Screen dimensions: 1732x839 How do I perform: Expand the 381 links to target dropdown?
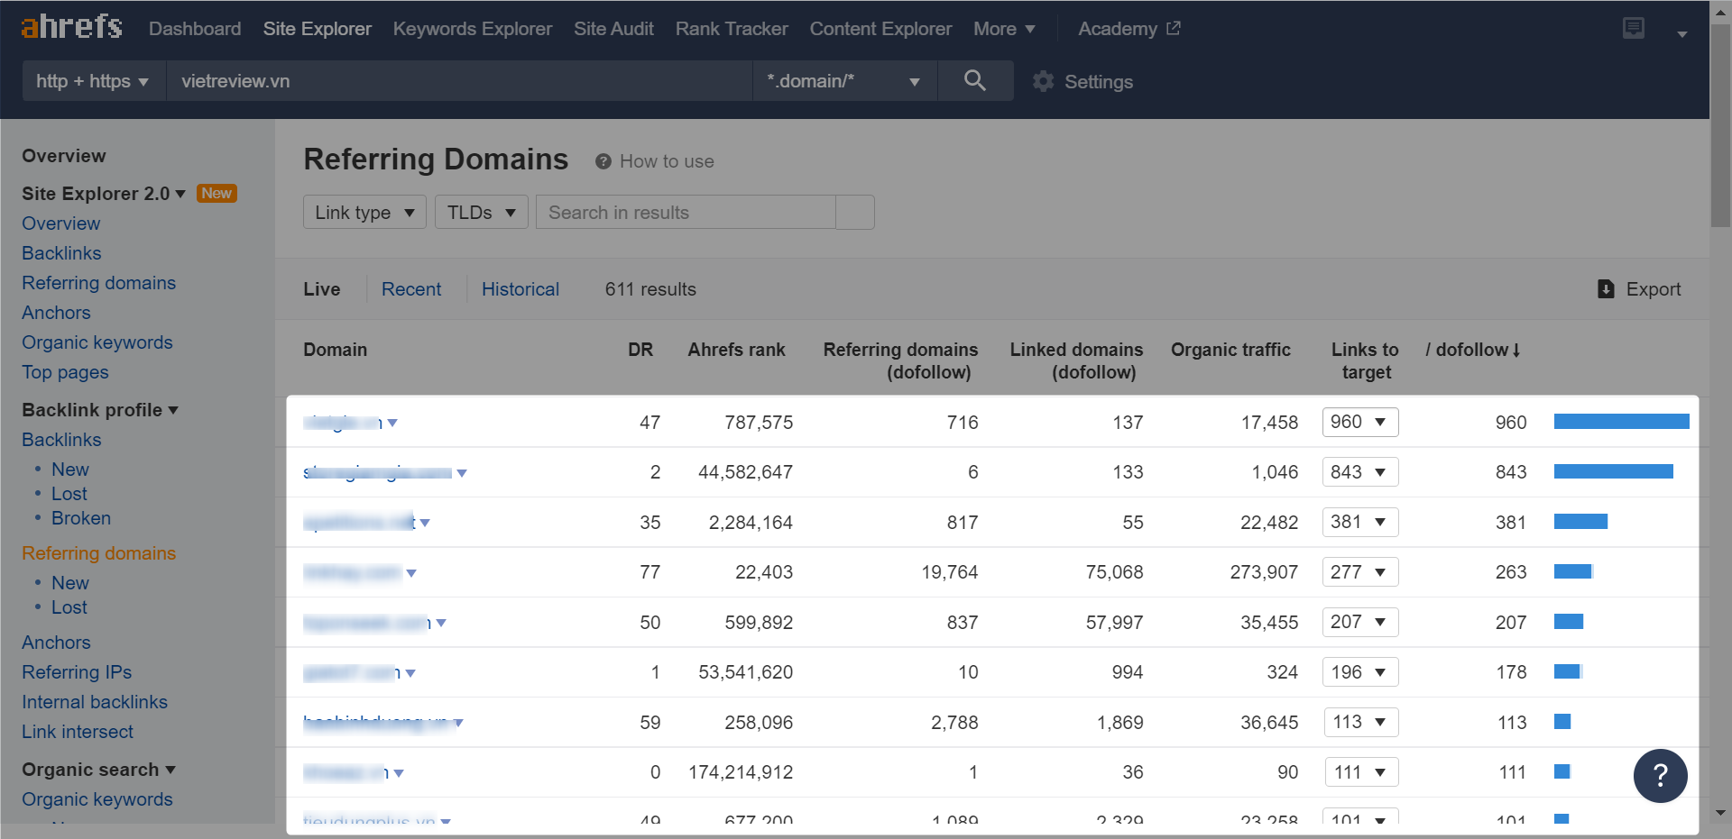[1360, 522]
